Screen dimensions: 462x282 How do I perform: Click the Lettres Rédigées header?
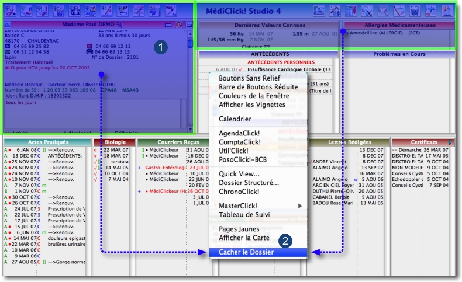click(350, 142)
